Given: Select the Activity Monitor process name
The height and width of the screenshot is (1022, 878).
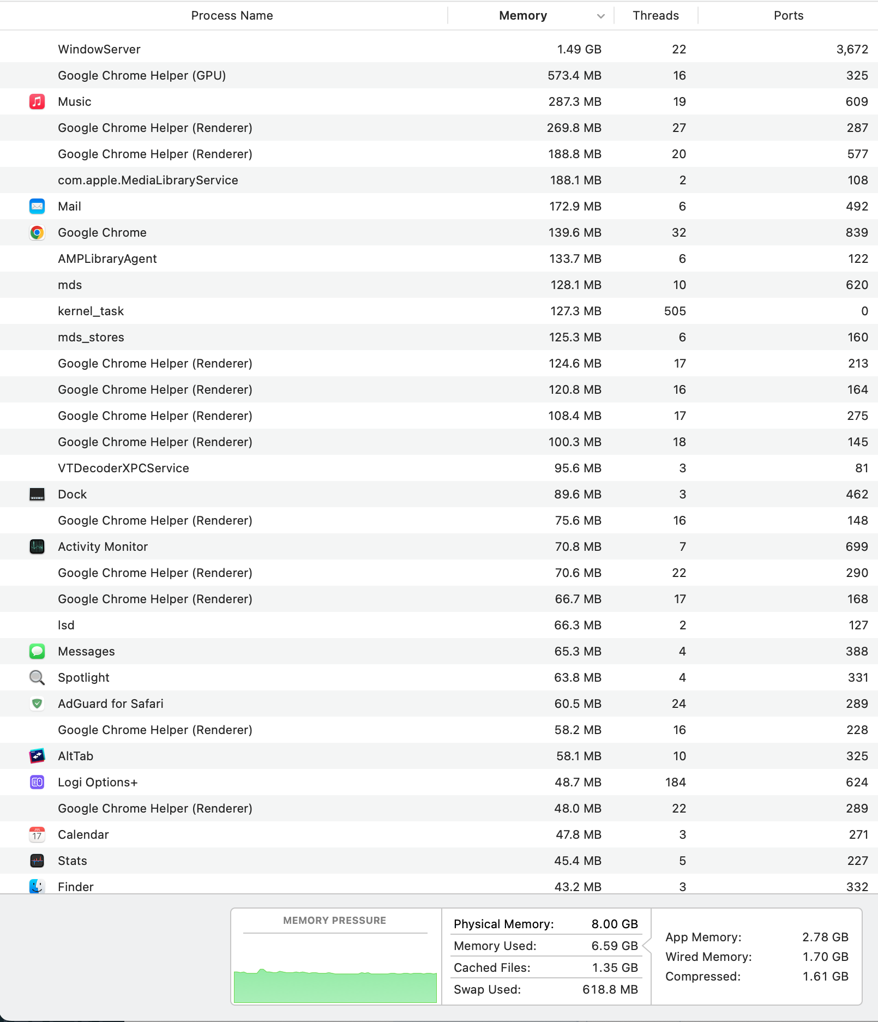Looking at the screenshot, I should (x=103, y=546).
